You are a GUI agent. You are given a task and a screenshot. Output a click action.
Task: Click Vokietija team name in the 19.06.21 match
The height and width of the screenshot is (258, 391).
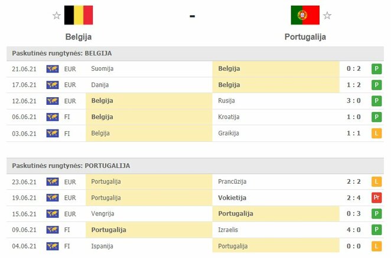[232, 198]
